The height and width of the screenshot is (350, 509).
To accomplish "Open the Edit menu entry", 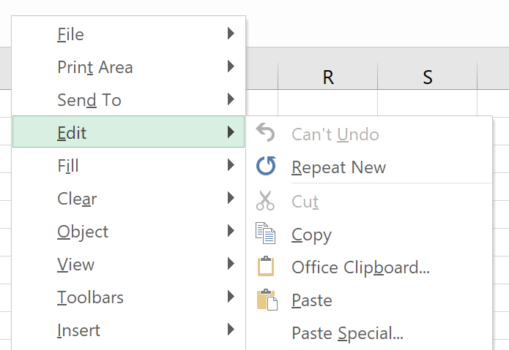I will pos(72,133).
